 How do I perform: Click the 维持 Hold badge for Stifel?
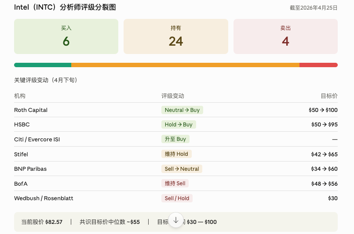click(x=176, y=154)
